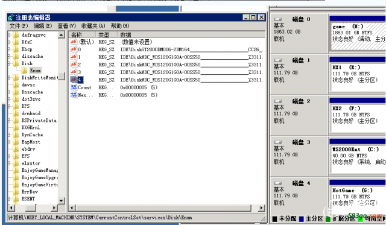The width and height of the screenshot is (386, 225).
Task: Open the 文件(F) menu
Action: coord(19,26)
